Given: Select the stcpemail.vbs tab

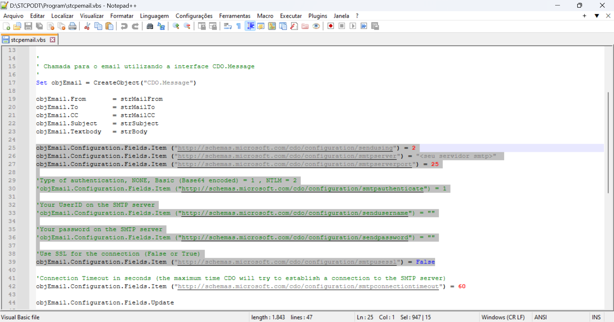Looking at the screenshot, I should click(28, 40).
